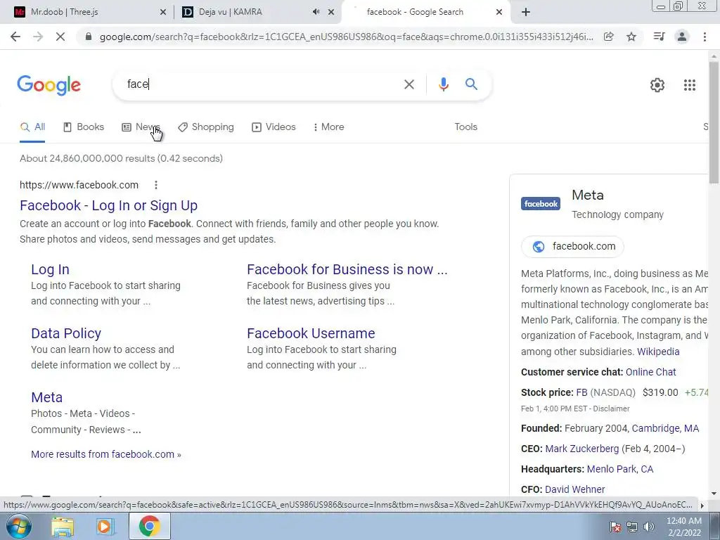
Task: Open options menu beside facebook.com URL
Action: click(156, 185)
